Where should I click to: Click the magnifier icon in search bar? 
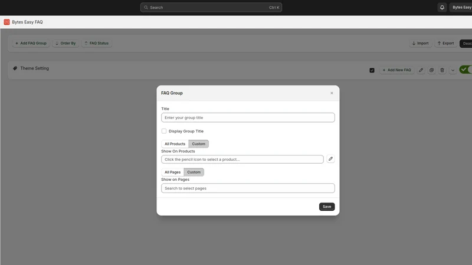click(x=146, y=8)
